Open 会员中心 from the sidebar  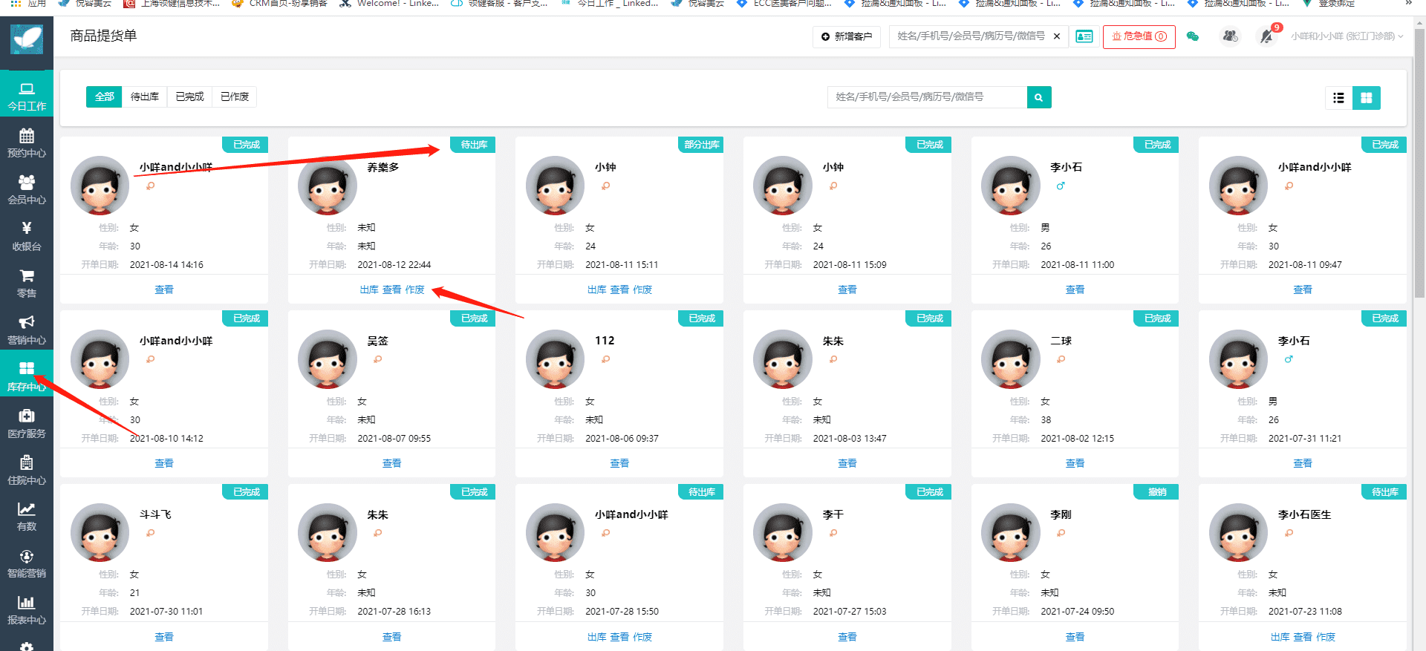click(27, 189)
